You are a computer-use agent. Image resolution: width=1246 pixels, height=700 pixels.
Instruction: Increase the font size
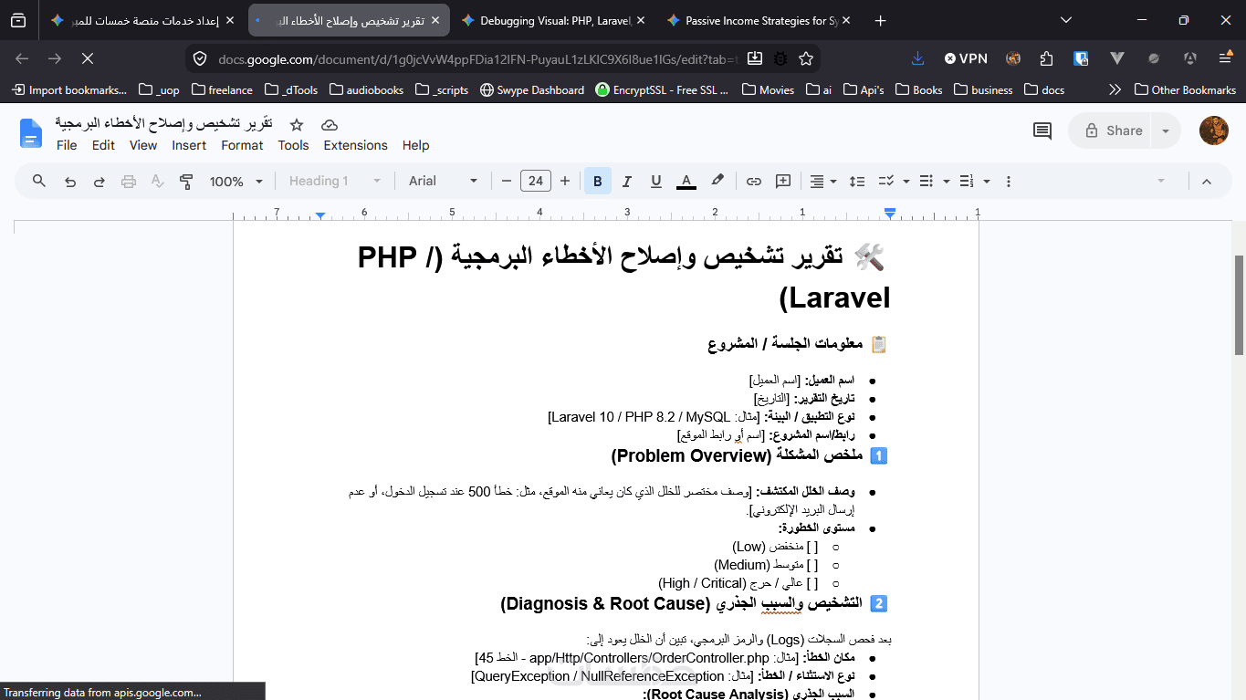point(565,182)
